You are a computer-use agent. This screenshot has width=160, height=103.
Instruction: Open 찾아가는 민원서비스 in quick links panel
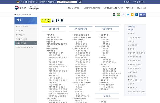(135, 80)
